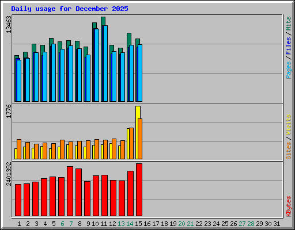Screen dimensions: 295x230
Task: Click day label 23 on the x-axis
Action: (207, 224)
